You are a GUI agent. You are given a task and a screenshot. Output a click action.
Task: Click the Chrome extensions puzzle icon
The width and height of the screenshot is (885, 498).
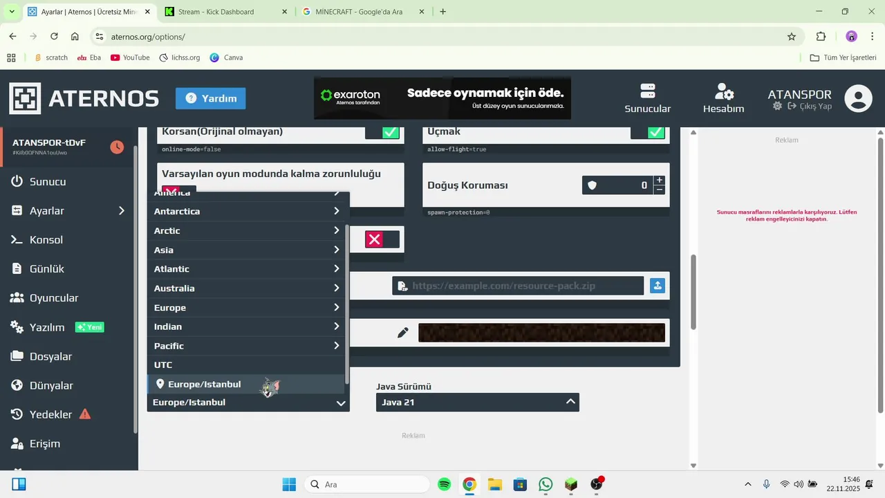[821, 37]
